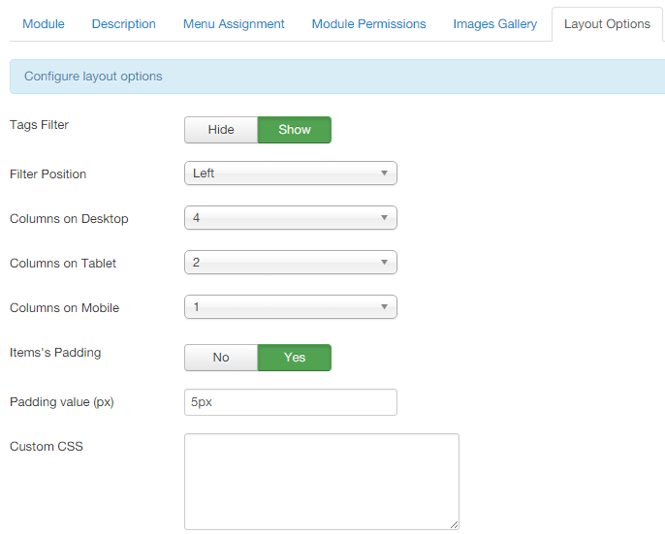Open the Description tab
Image resolution: width=665 pixels, height=534 pixels.
click(123, 24)
